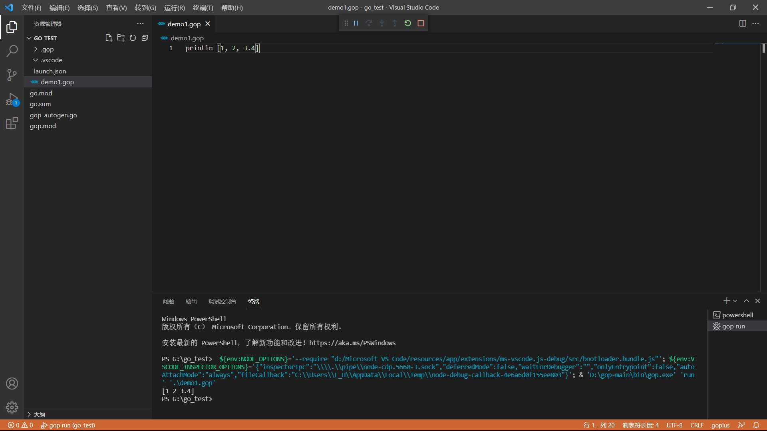Open the Terminal menu
767x431 pixels.
point(203,8)
